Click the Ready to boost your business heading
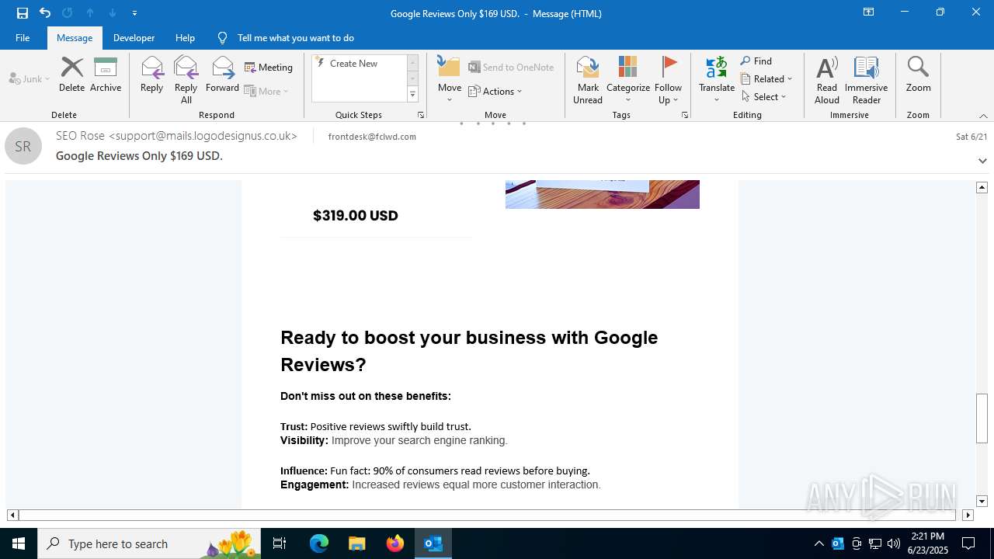 tap(469, 351)
